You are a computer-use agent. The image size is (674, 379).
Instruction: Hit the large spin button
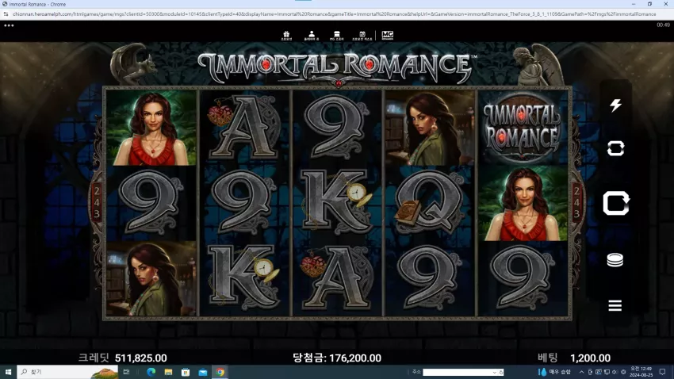(616, 203)
